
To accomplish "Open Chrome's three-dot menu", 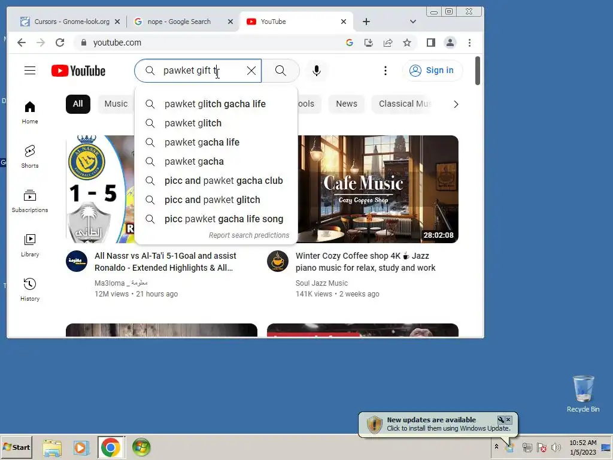I will 469,43.
